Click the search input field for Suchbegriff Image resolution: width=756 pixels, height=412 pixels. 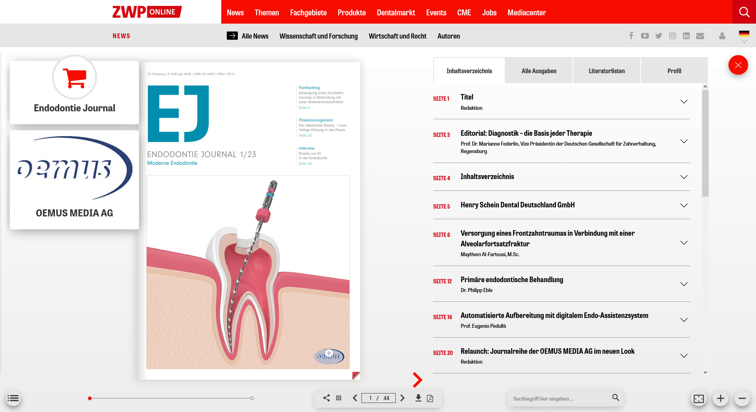point(559,398)
